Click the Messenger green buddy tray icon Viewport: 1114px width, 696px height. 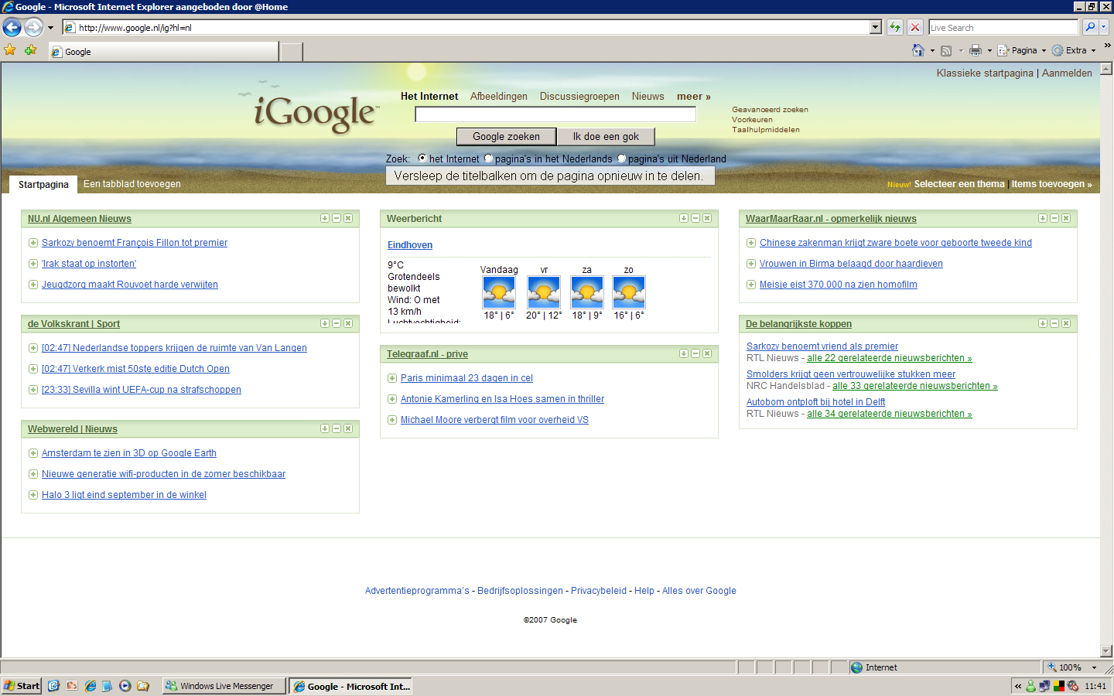(1030, 686)
